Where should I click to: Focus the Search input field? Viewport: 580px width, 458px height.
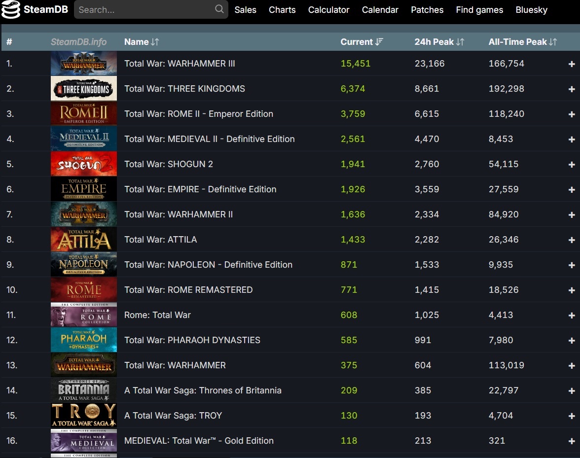click(x=151, y=9)
